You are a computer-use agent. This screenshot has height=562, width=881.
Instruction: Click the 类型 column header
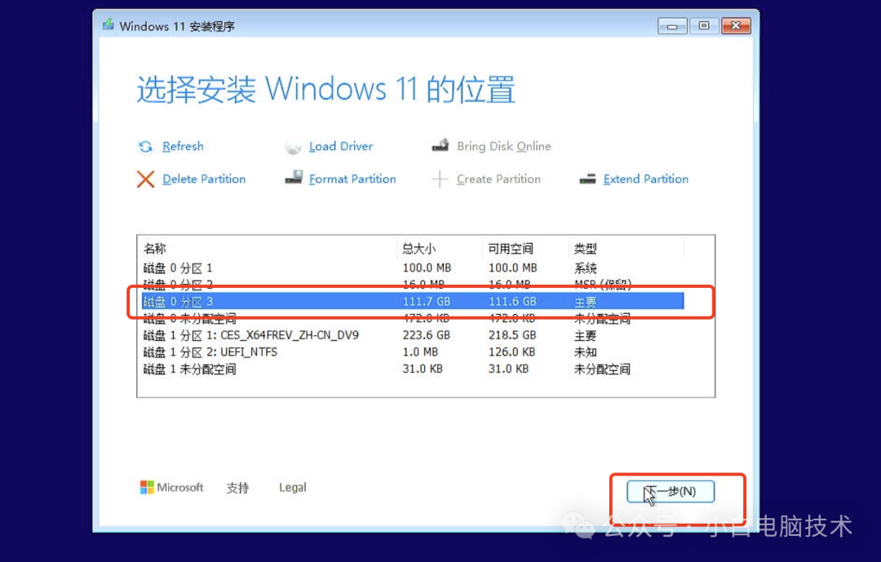pos(626,249)
